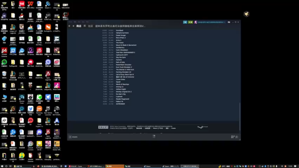Select the Cheat Engine desktop folder
The image size is (299, 168).
39,122
